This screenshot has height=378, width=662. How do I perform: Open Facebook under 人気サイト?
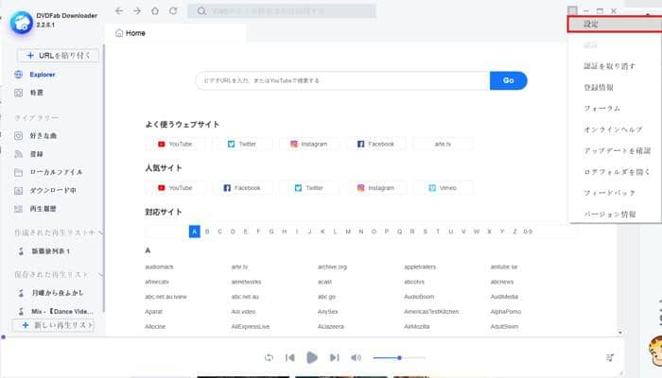click(242, 188)
